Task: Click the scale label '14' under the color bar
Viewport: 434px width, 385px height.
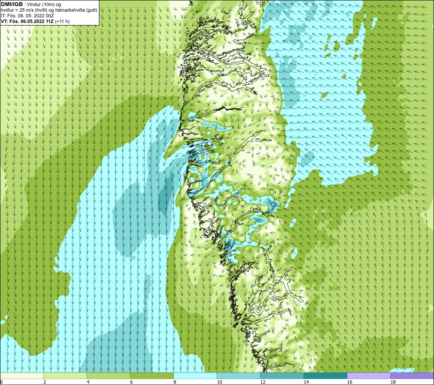Action: pos(306,382)
